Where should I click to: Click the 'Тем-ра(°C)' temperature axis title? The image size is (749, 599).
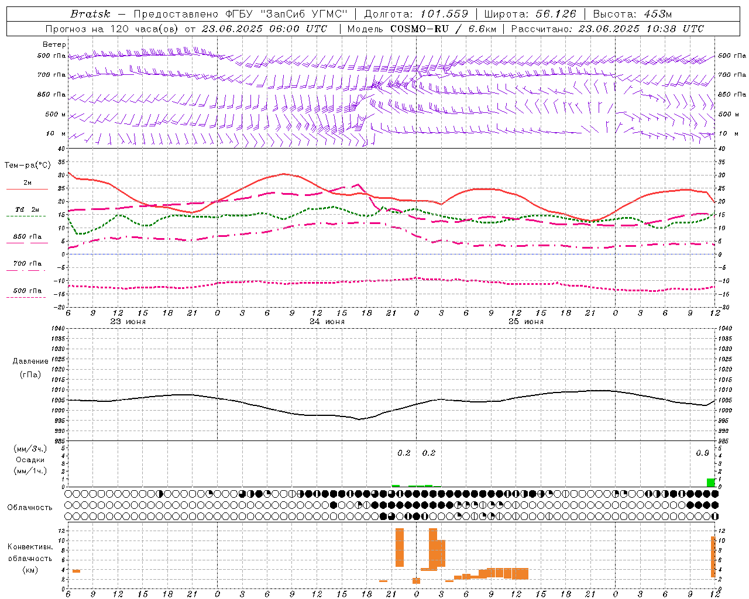(28, 166)
